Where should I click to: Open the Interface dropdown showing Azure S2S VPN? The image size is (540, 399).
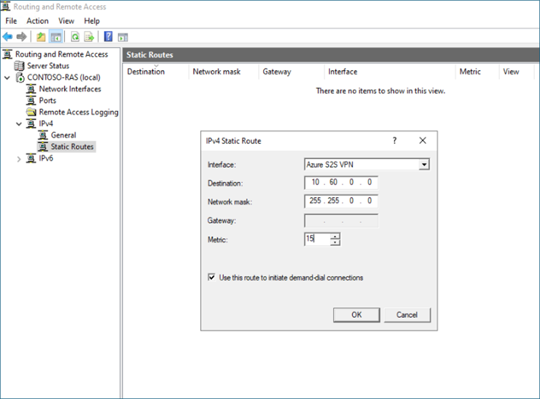pos(424,165)
